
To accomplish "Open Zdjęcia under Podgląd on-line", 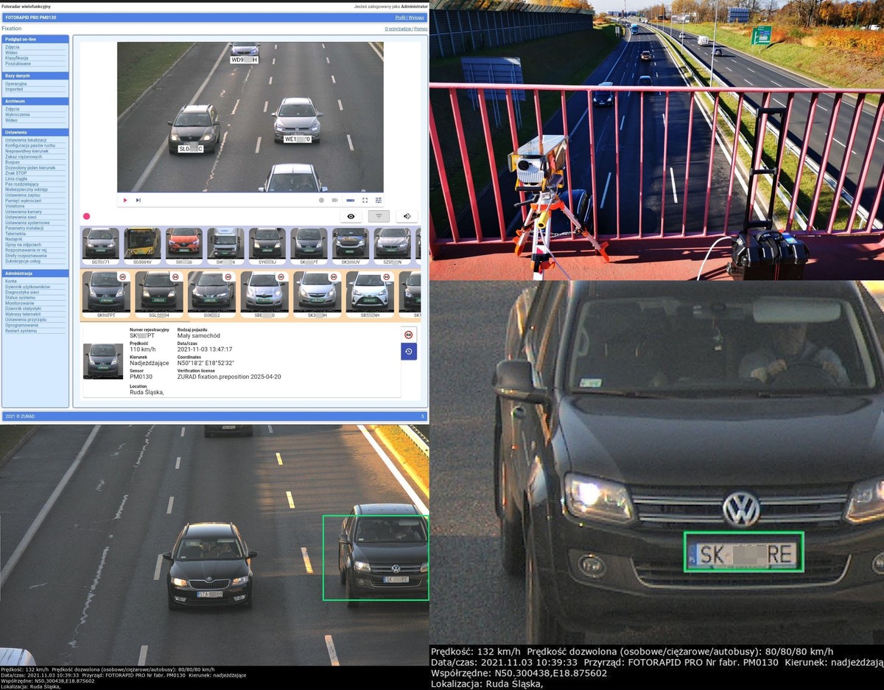I will 13,46.
